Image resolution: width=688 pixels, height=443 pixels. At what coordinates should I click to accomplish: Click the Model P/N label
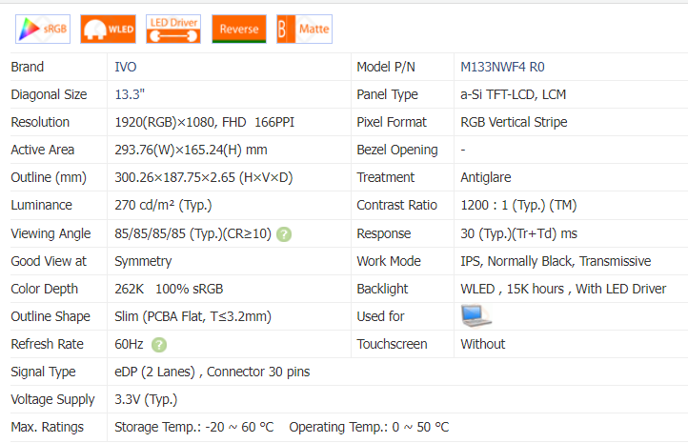click(386, 67)
